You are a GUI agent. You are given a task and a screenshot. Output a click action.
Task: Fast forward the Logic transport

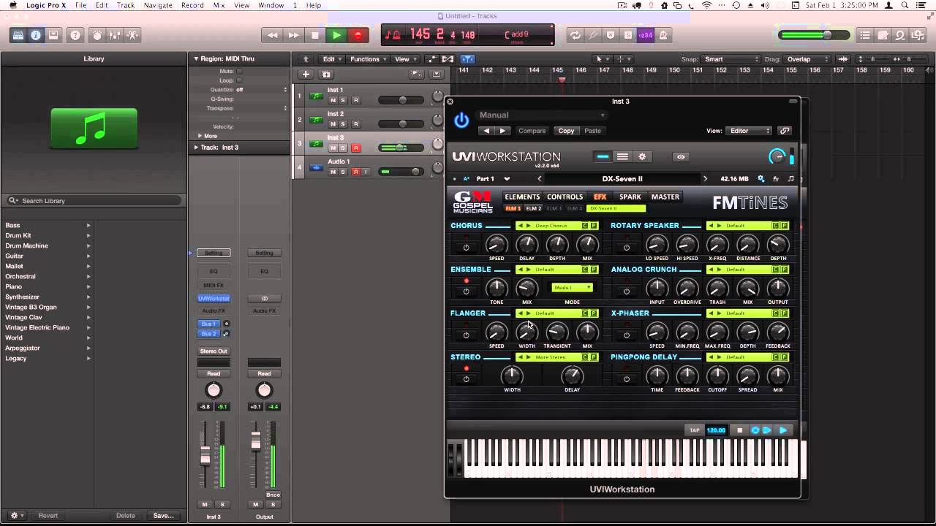click(293, 35)
